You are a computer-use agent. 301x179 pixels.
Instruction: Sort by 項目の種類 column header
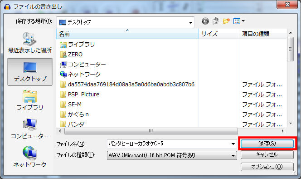[x=263, y=34]
